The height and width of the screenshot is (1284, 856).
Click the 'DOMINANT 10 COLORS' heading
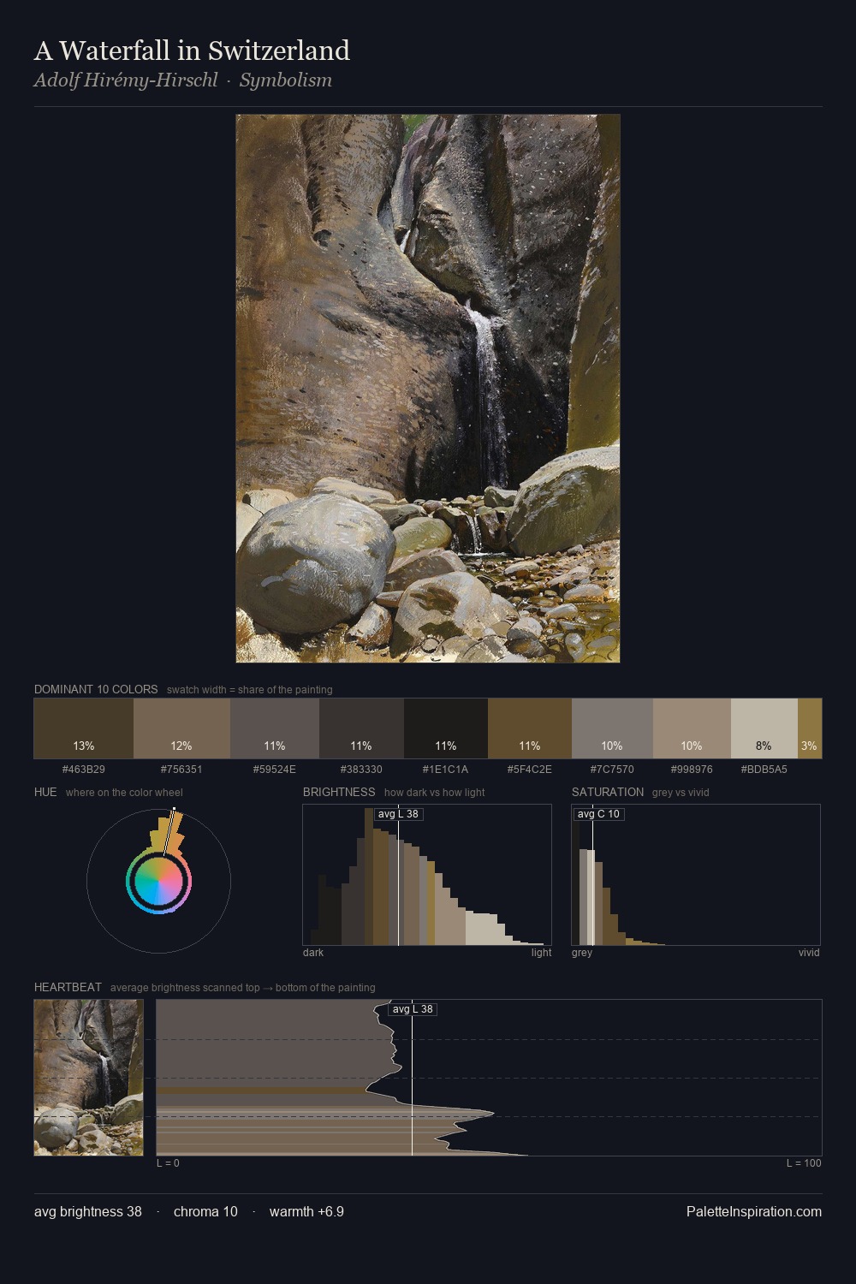point(96,689)
